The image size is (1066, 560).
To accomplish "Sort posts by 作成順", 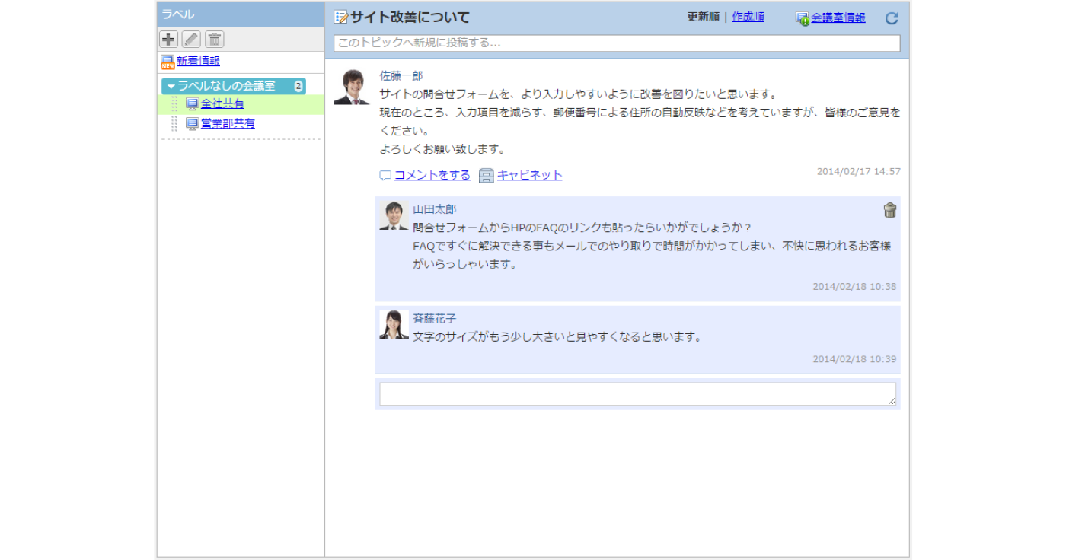I will (x=748, y=17).
